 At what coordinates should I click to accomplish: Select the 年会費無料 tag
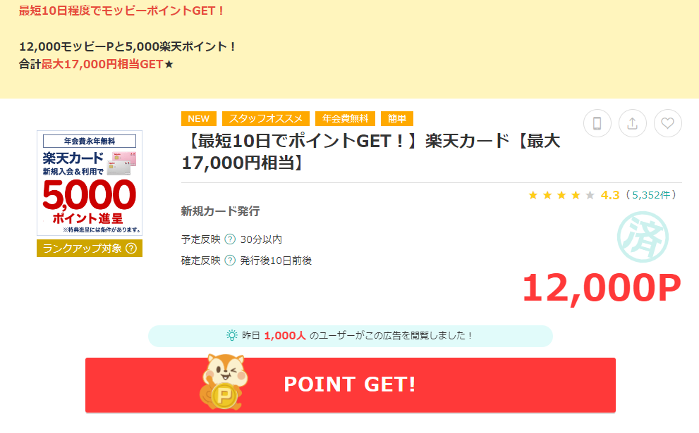pos(345,119)
